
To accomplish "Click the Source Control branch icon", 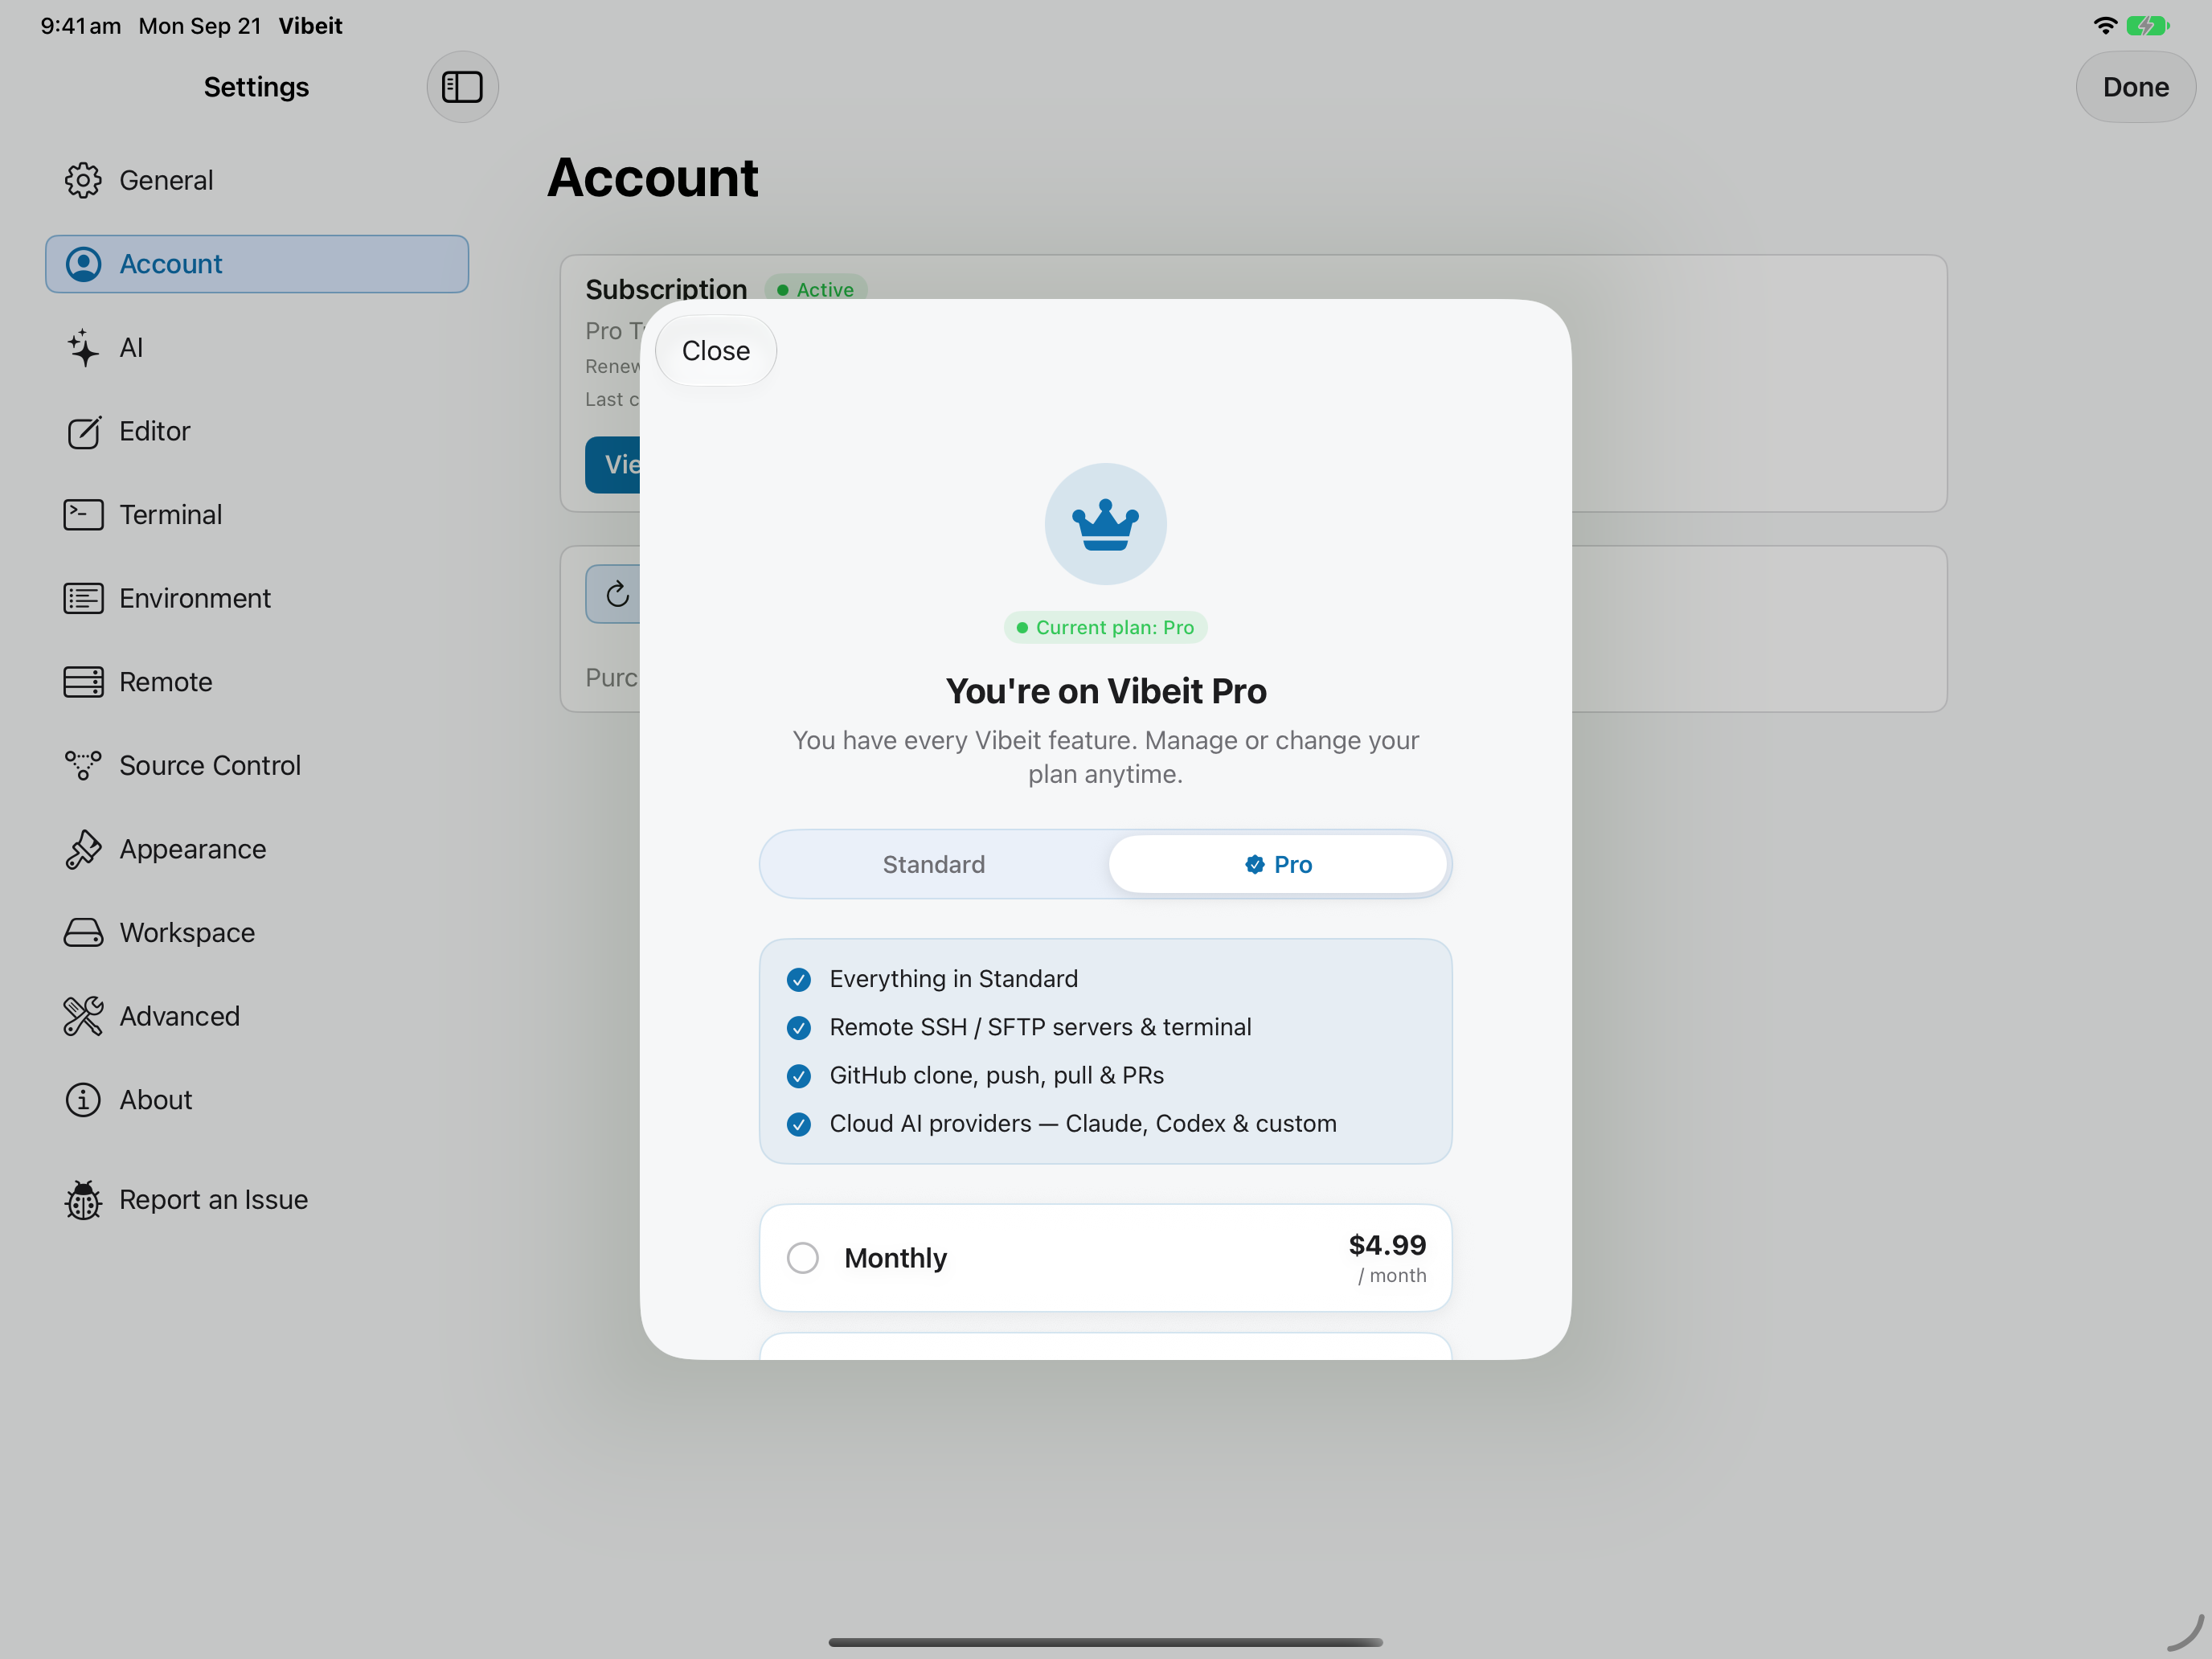I will click(x=83, y=766).
